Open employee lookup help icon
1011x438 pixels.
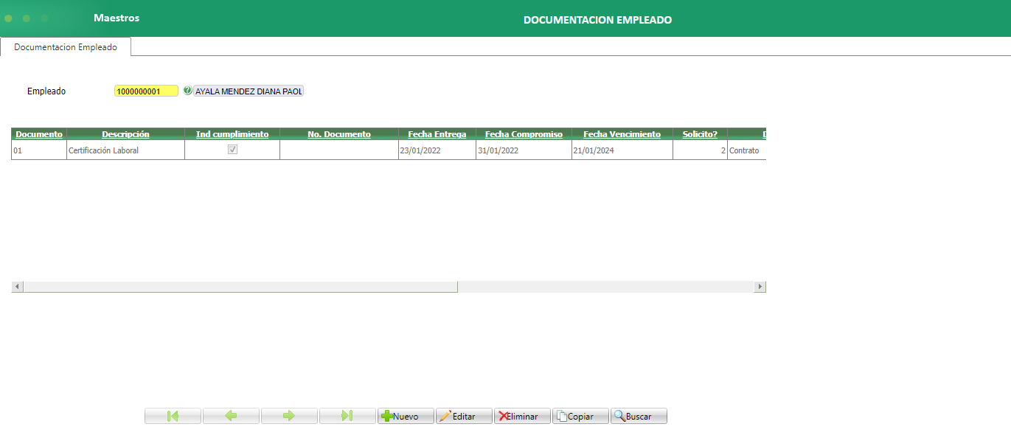(187, 91)
